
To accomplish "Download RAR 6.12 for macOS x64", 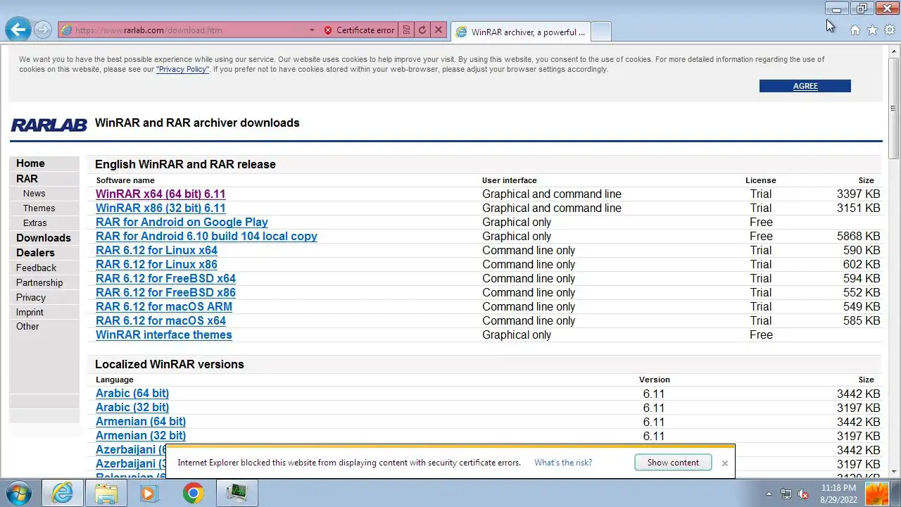I will [x=160, y=320].
